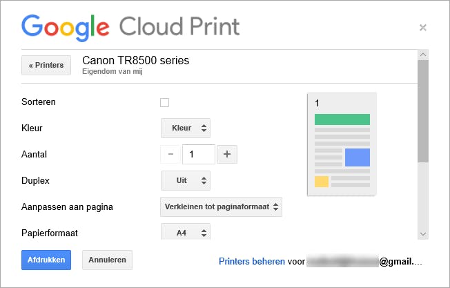Open the Duplex dropdown set to Uit
The height and width of the screenshot is (288, 450).
tap(186, 180)
